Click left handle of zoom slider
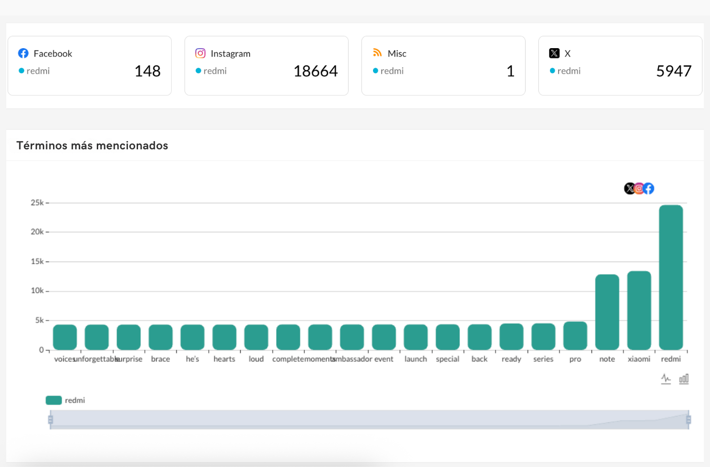Viewport: 710px width, 467px height. pyautogui.click(x=51, y=419)
